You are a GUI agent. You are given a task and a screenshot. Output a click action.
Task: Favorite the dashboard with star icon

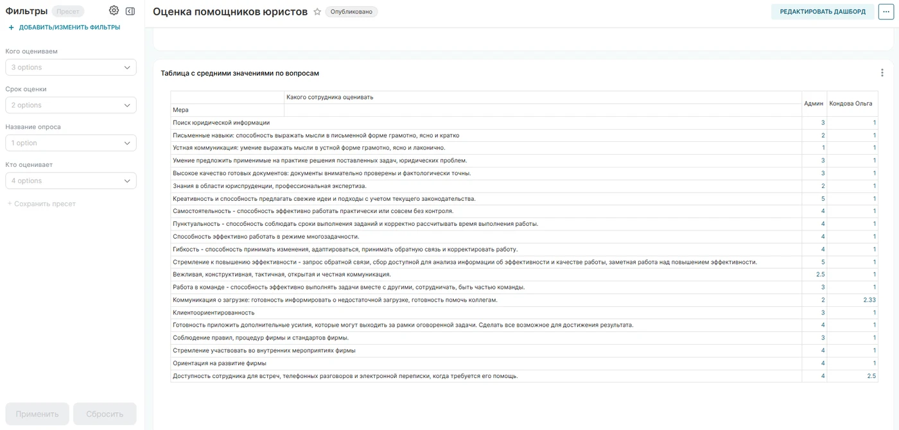tap(317, 12)
